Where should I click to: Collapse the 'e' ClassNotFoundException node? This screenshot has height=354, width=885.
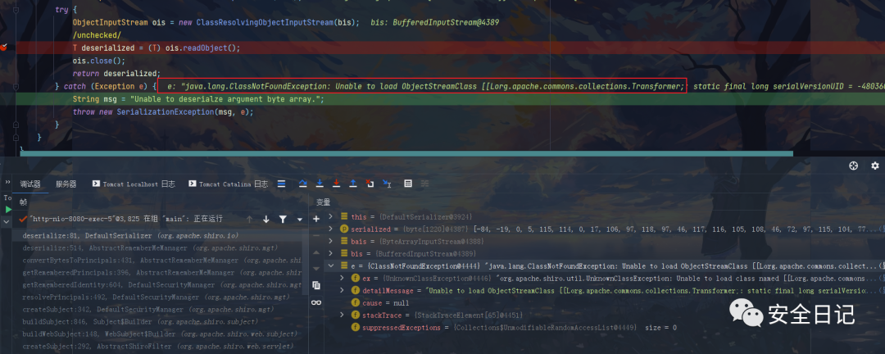pos(331,266)
